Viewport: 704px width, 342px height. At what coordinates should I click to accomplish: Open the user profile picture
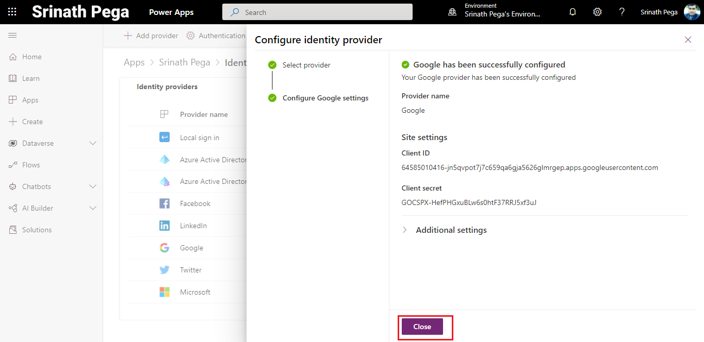pyautogui.click(x=692, y=12)
